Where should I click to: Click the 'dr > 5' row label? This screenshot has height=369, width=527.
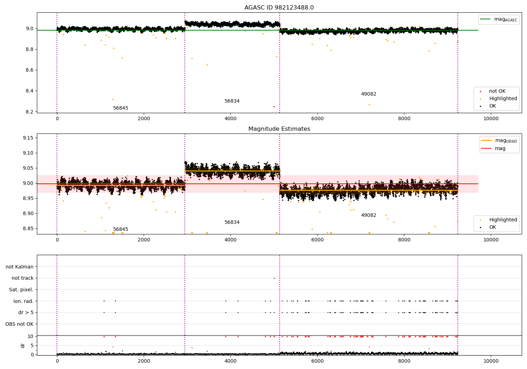(26, 313)
